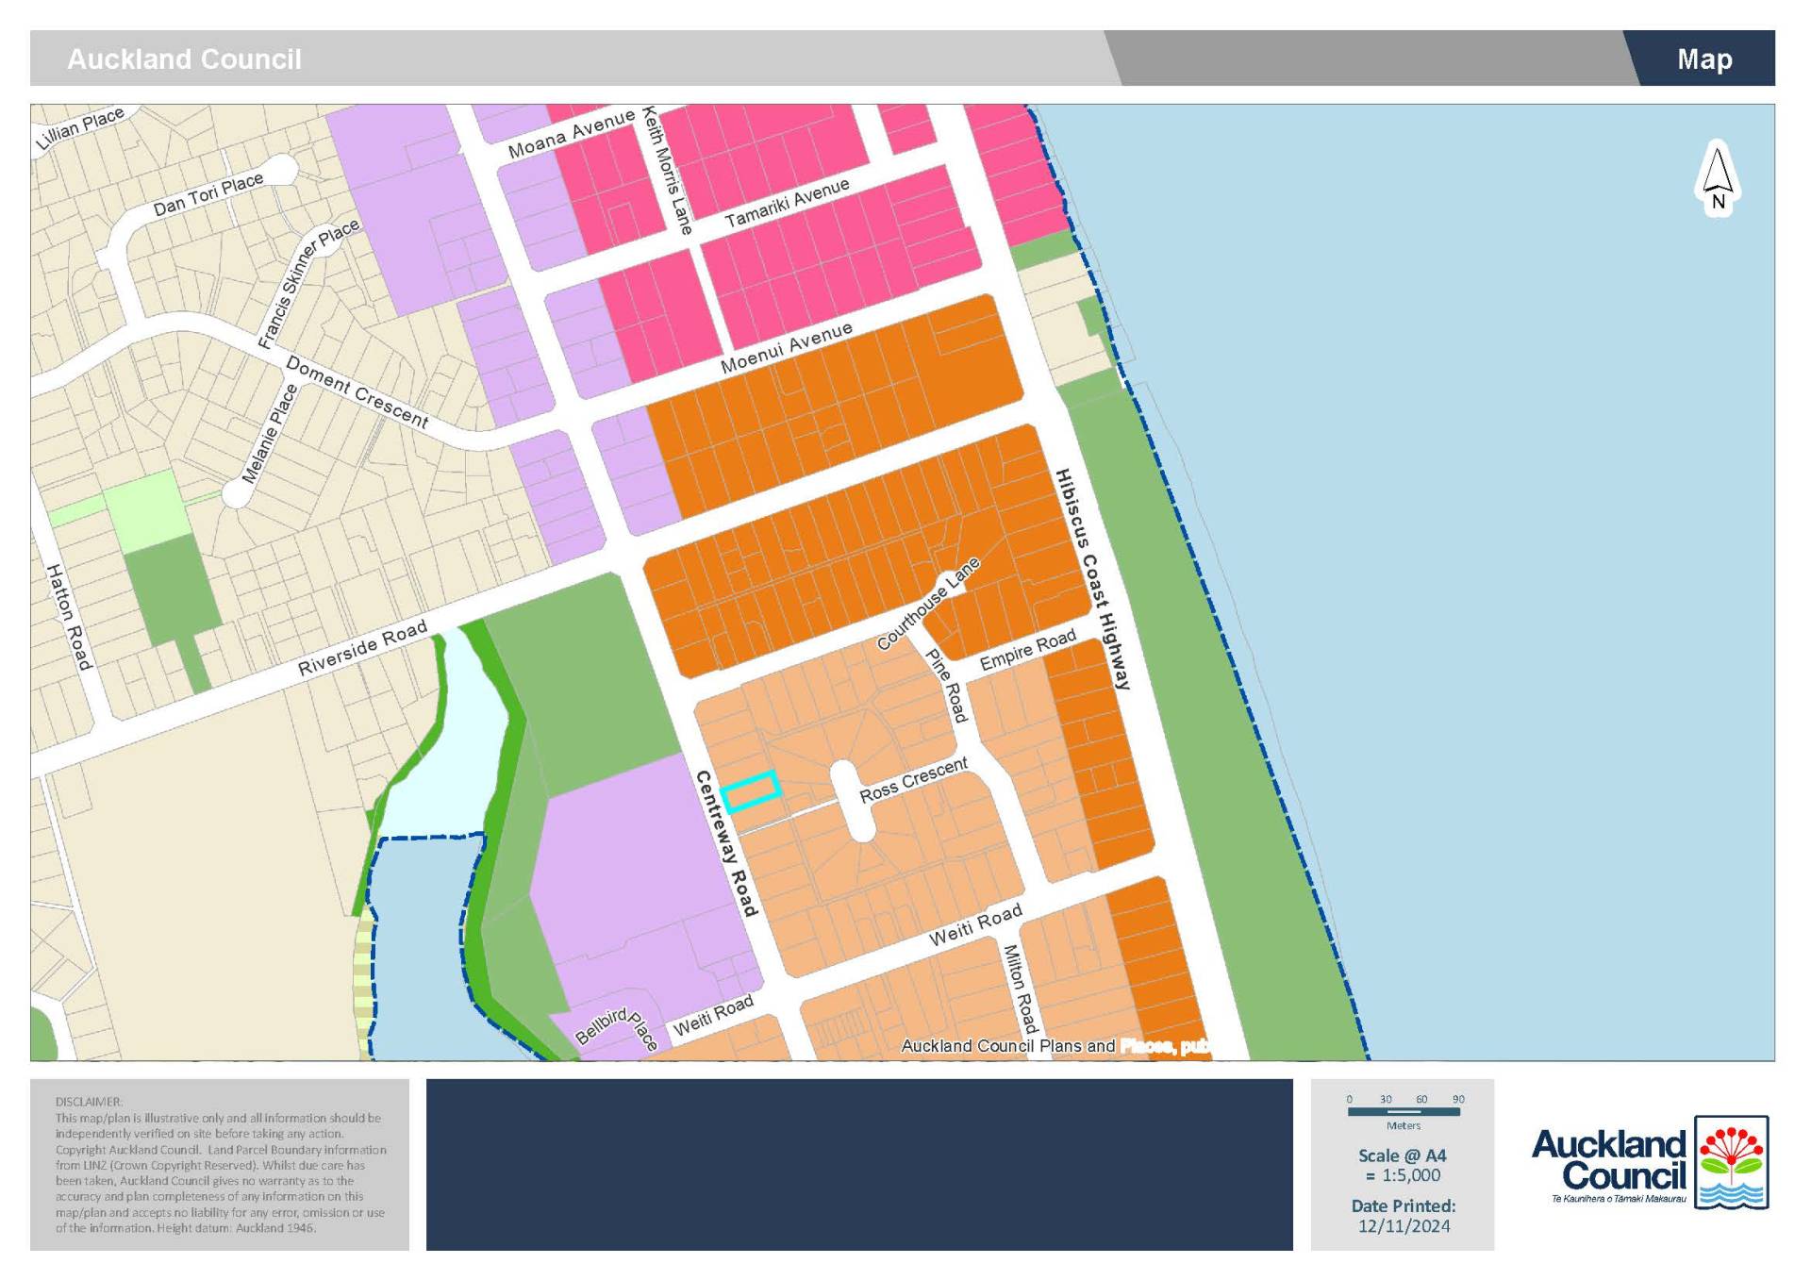Click the Tamariki Avenue label
1811x1280 pixels.
click(x=787, y=203)
